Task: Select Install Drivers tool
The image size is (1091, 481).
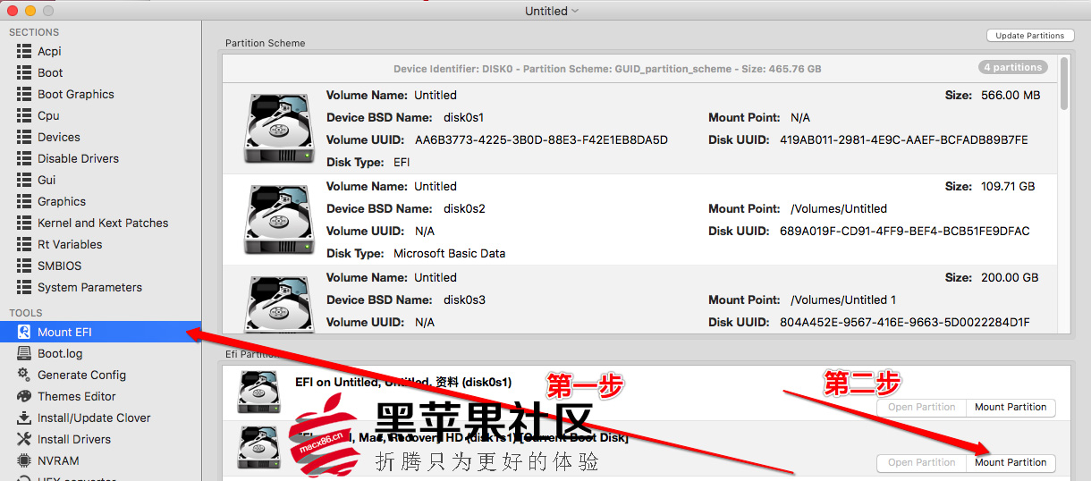Action: point(74,439)
